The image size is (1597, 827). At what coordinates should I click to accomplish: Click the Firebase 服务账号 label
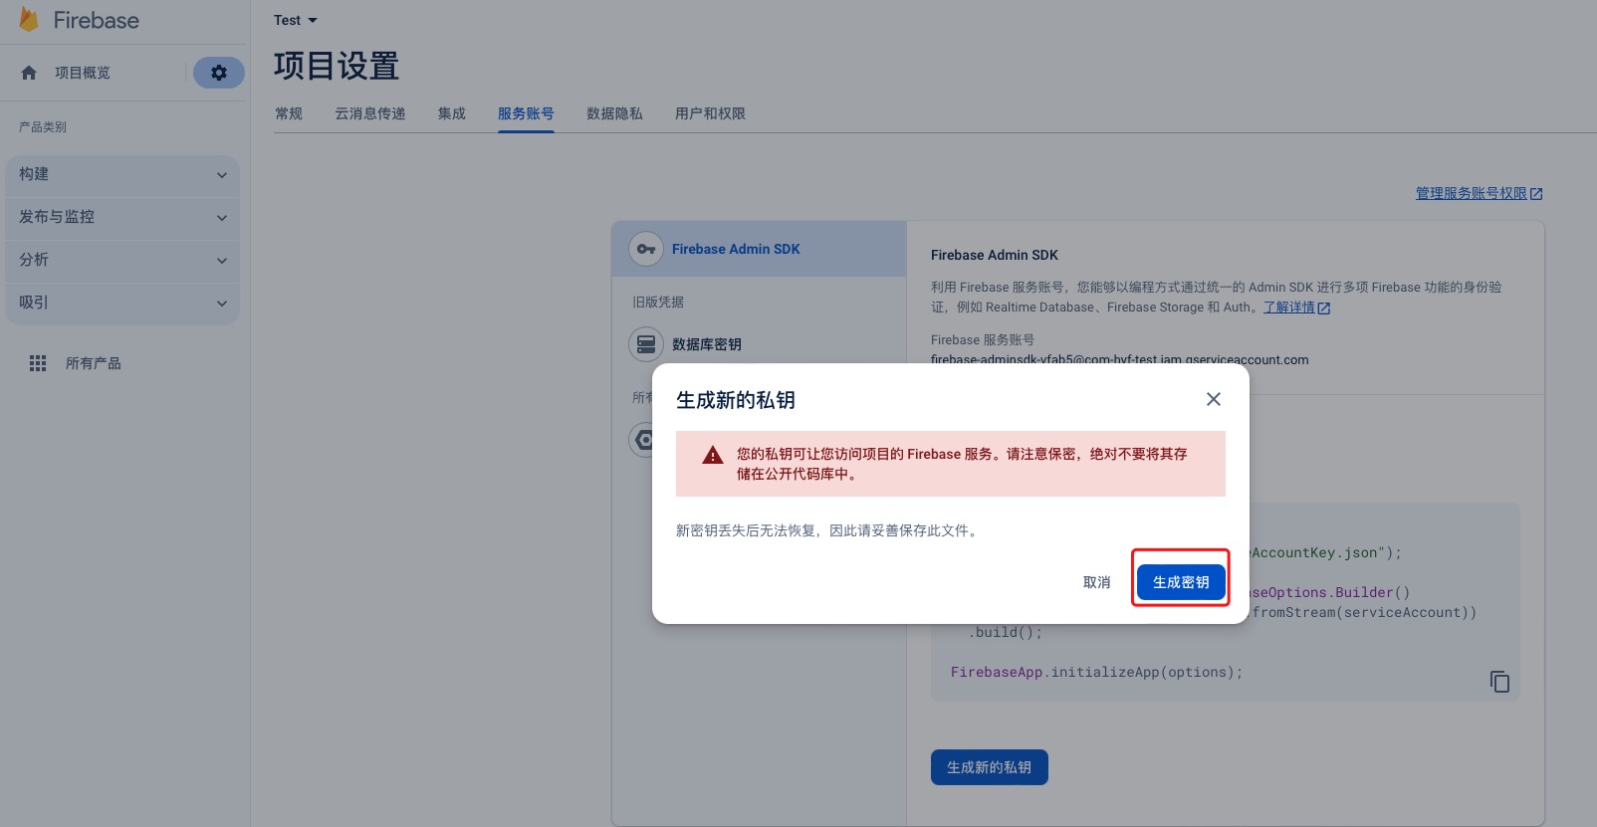(983, 339)
